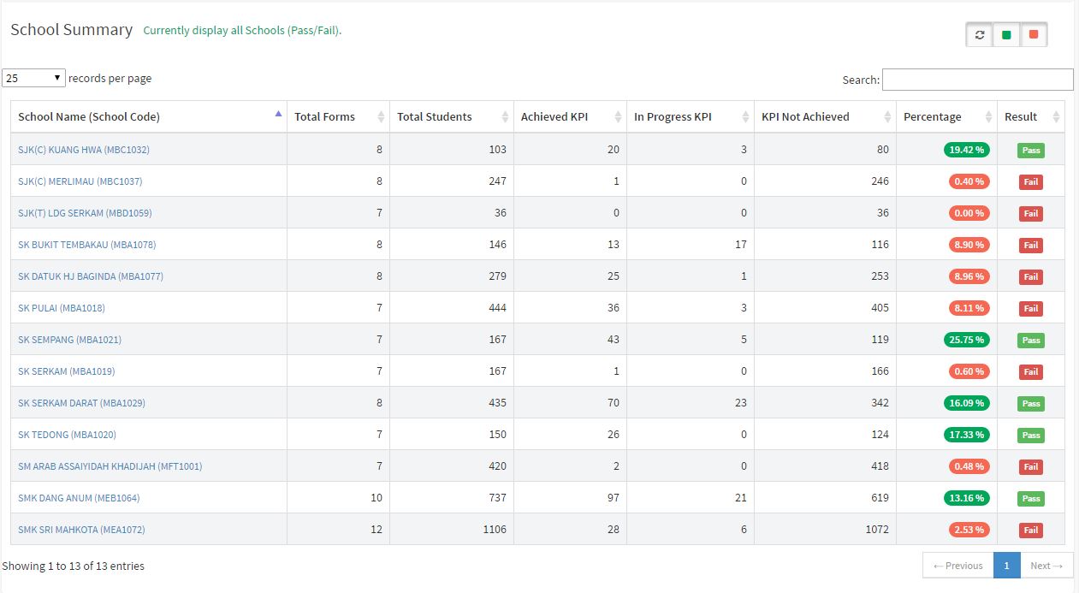Click the 8.90 % percentage badge
The width and height of the screenshot is (1079, 593).
point(969,245)
